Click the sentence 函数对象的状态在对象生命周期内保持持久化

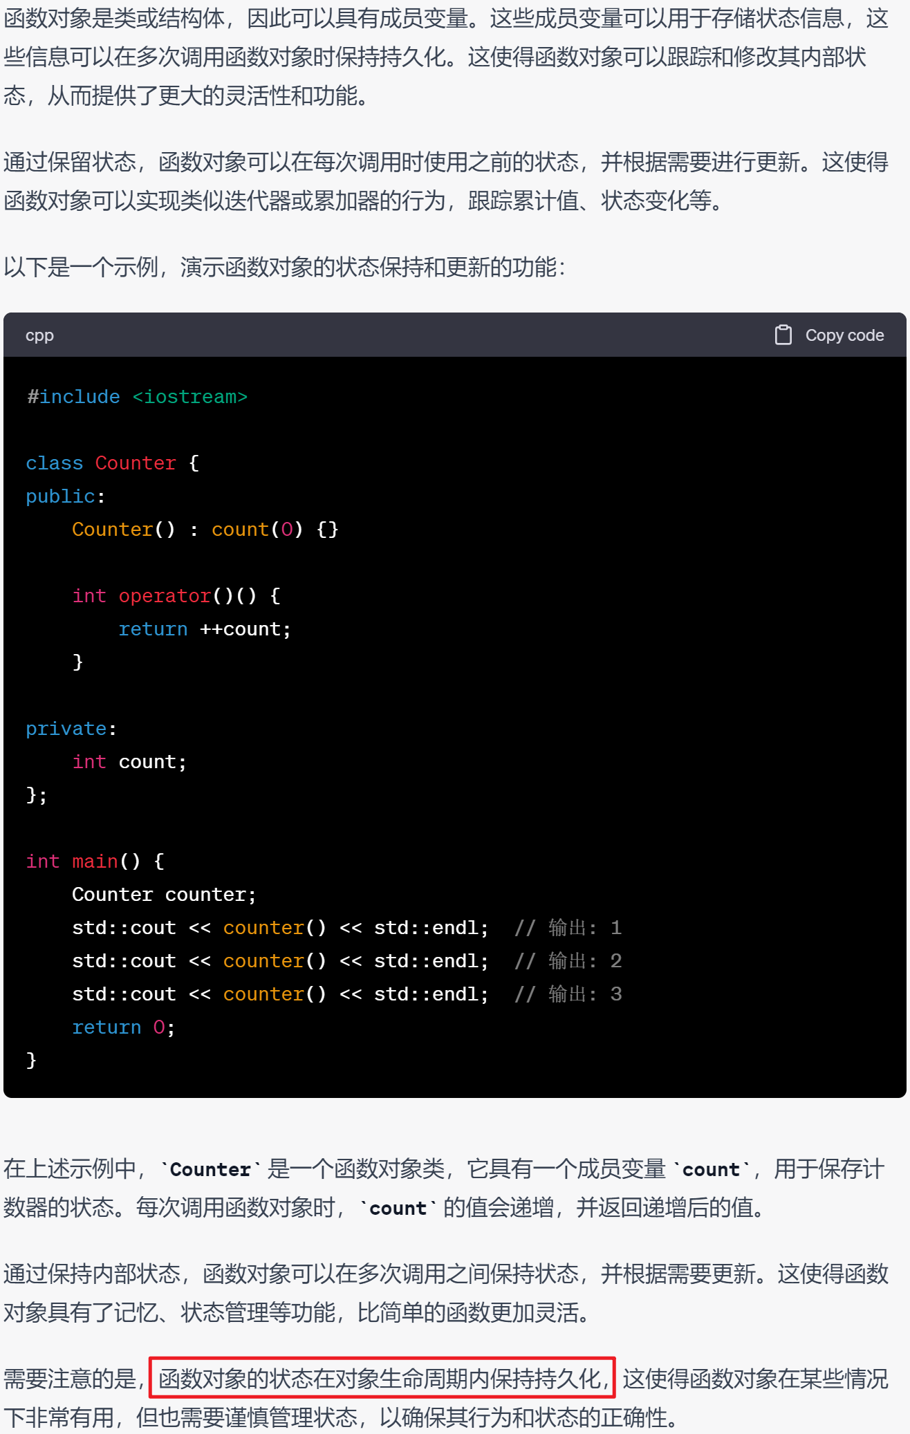click(x=382, y=1379)
